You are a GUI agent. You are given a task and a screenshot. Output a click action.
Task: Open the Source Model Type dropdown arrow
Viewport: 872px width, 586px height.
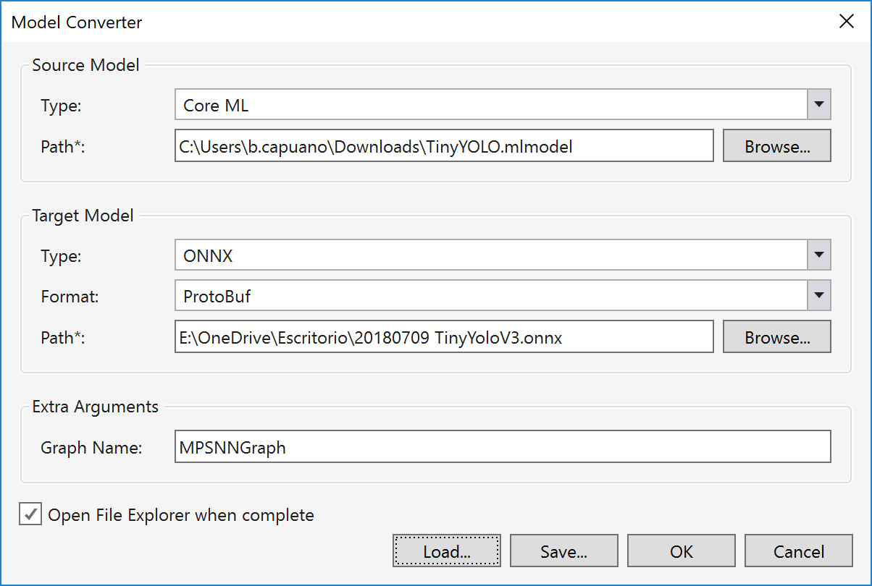[x=819, y=105]
